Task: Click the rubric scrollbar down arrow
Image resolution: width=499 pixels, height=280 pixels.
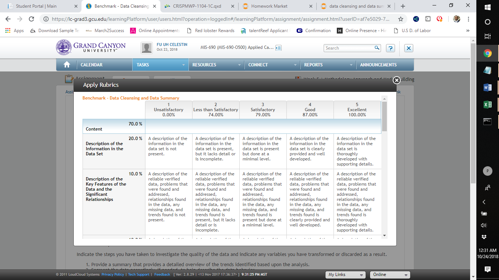Action: click(384, 235)
